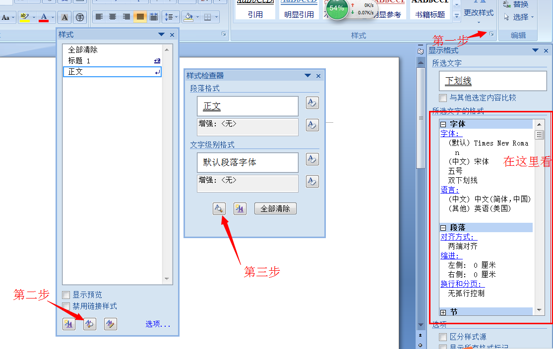The image size is (553, 349).
Task: Open 显示格式 pane options arrow
Action: pyautogui.click(x=535, y=50)
